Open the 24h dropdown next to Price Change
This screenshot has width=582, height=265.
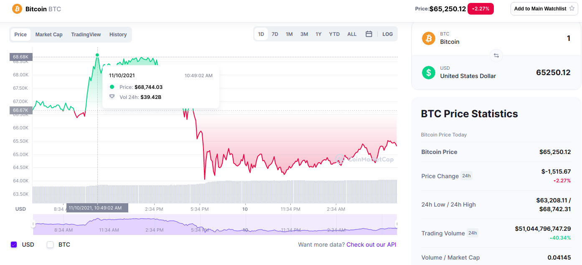pos(466,176)
